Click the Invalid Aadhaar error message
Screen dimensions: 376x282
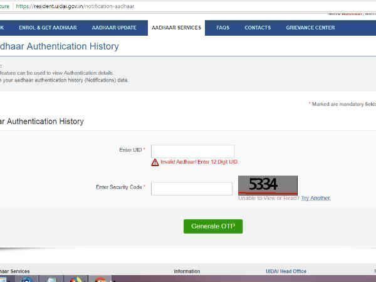coord(199,162)
